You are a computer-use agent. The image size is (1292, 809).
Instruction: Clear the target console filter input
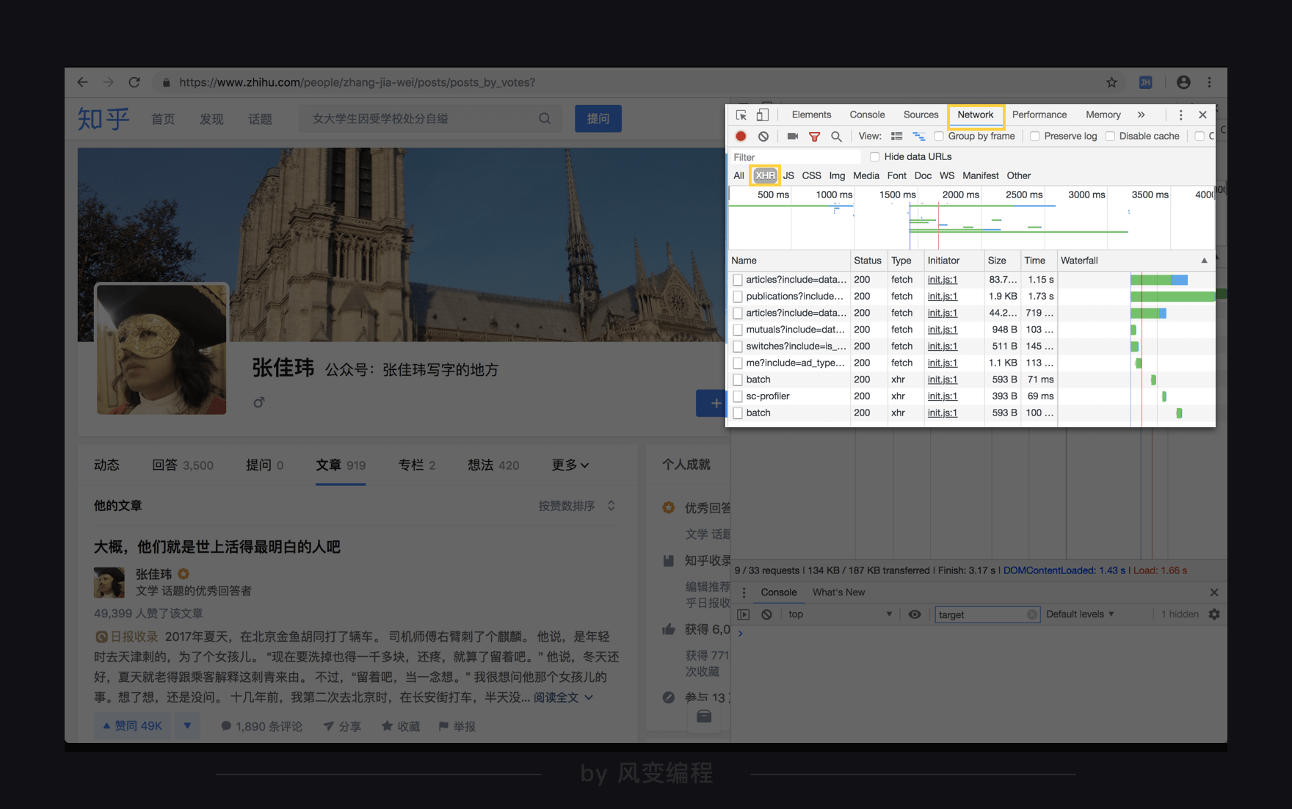click(1033, 614)
